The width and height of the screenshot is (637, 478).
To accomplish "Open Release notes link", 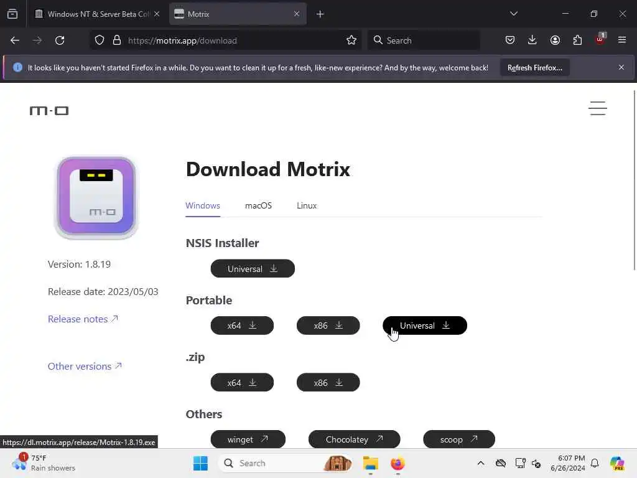I will click(x=83, y=319).
